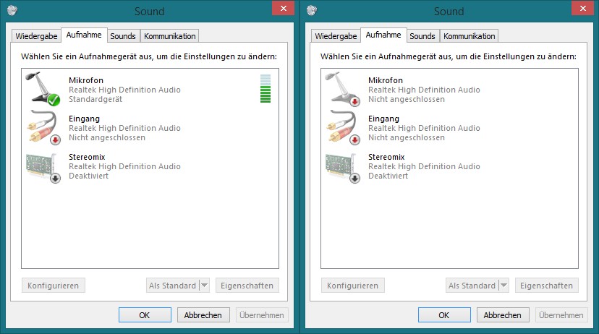Select Stereomix sound card icon in right window

click(343, 168)
